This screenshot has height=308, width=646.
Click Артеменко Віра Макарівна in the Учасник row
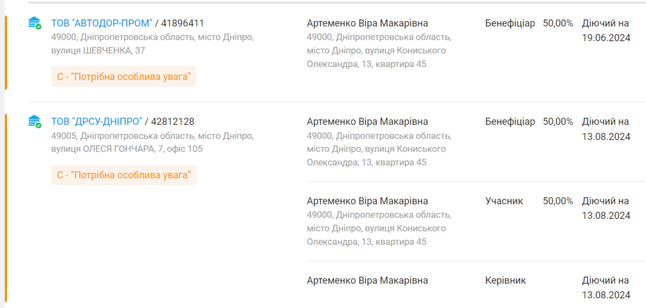click(x=368, y=201)
